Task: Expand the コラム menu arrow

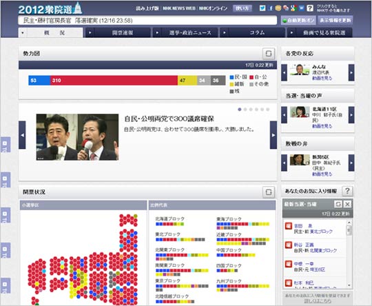Action: (x=224, y=33)
